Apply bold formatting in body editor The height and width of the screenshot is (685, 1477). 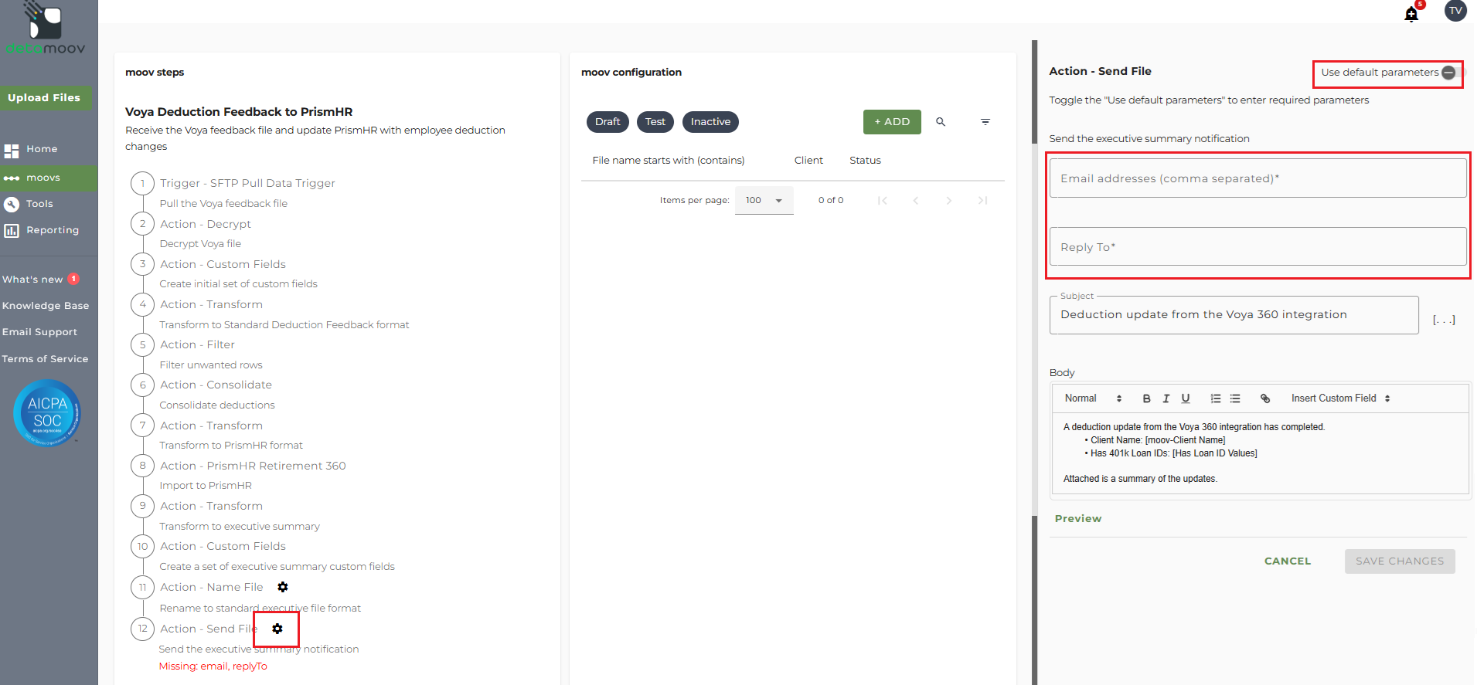[x=1146, y=398]
